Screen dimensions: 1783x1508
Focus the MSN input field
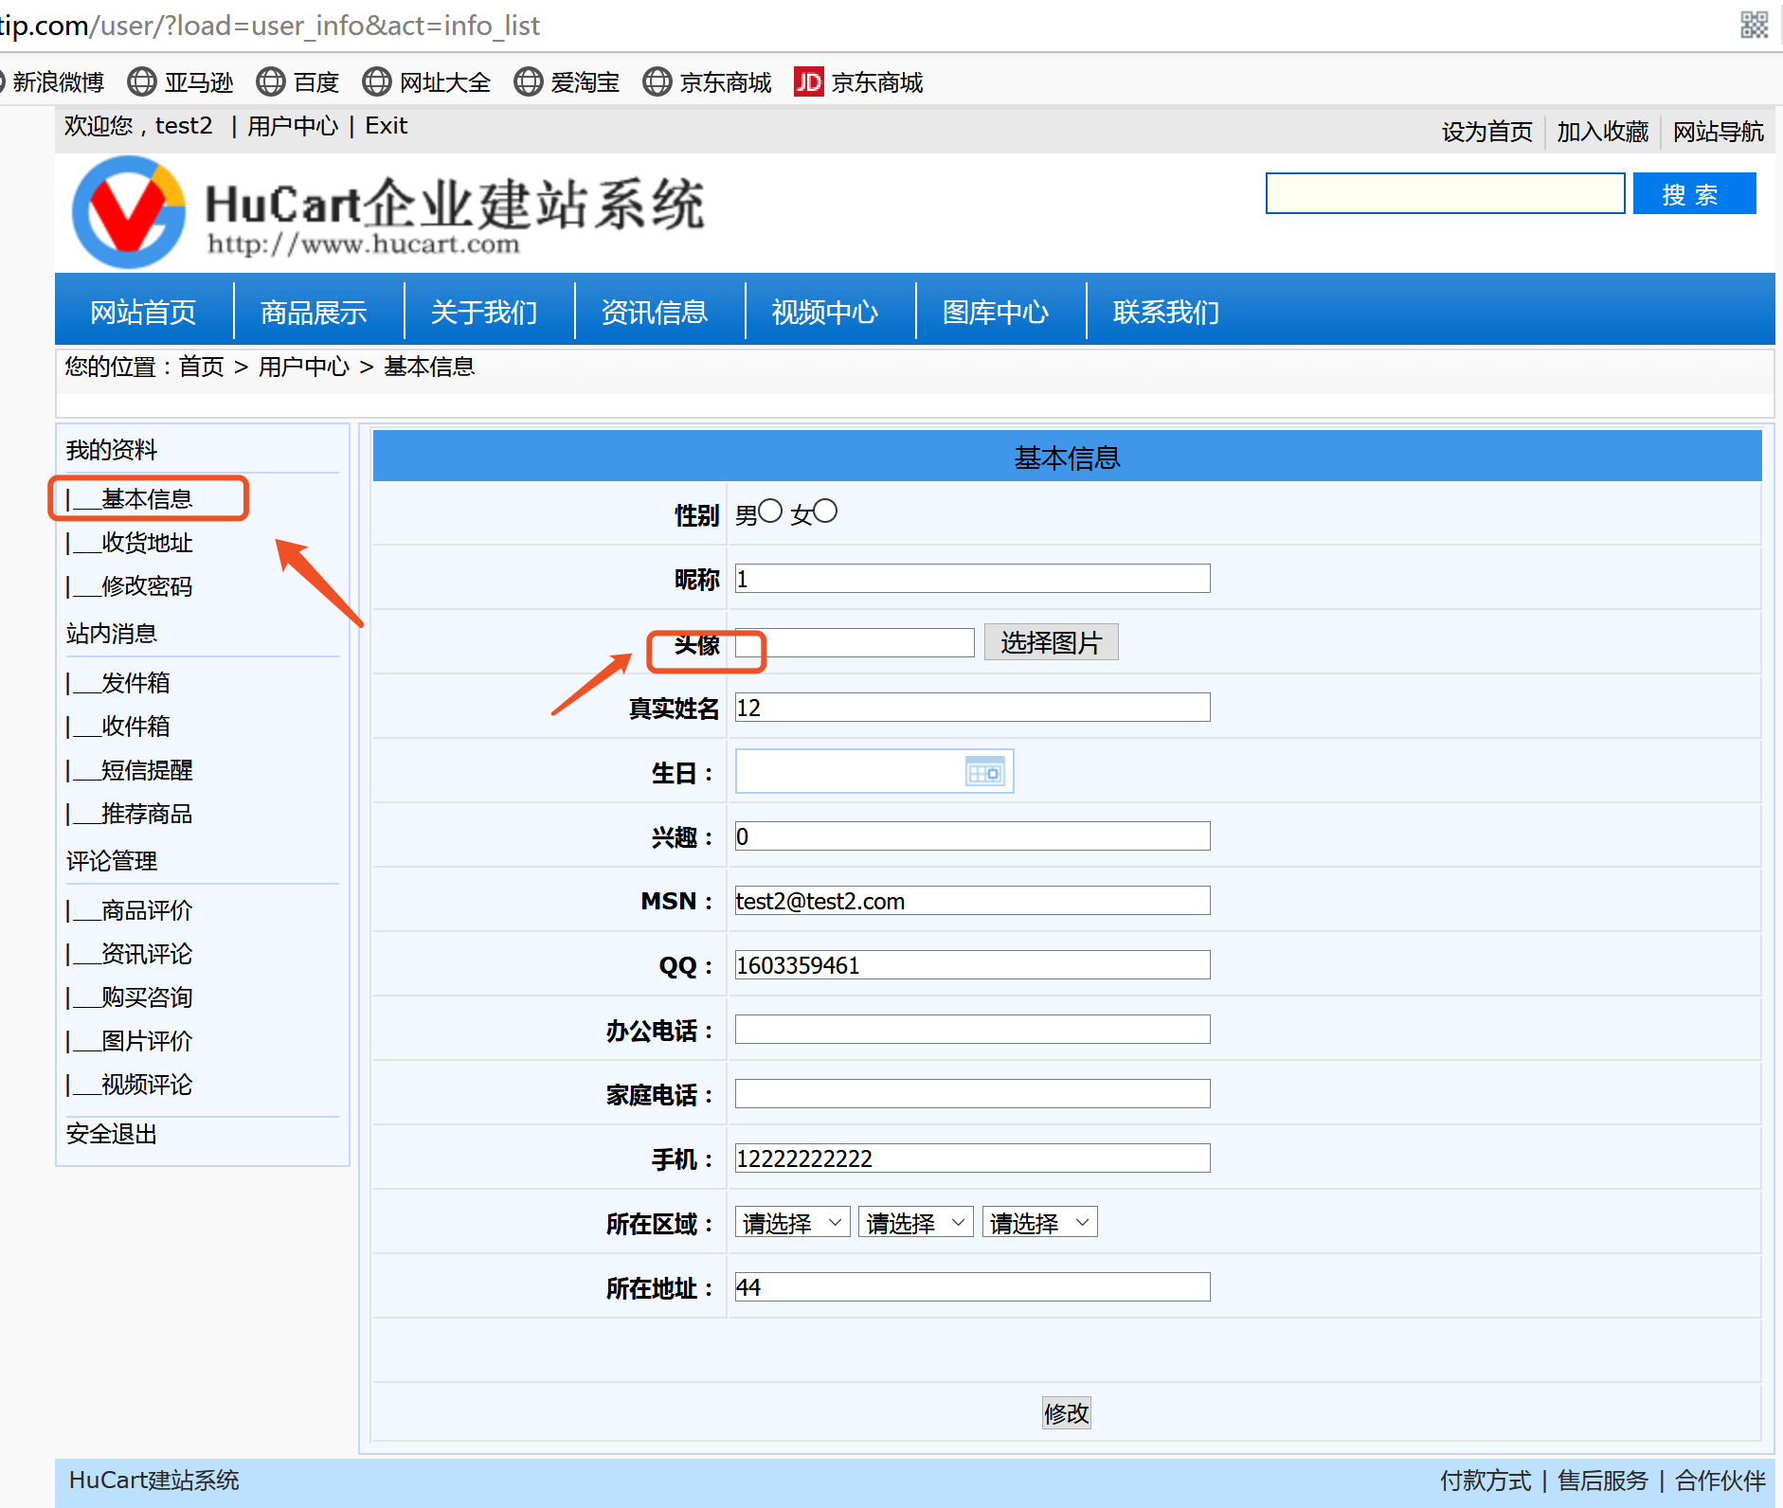pyautogui.click(x=972, y=901)
